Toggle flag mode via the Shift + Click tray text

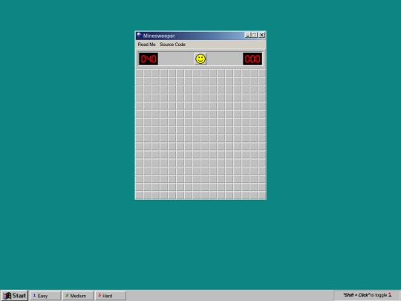pos(368,295)
